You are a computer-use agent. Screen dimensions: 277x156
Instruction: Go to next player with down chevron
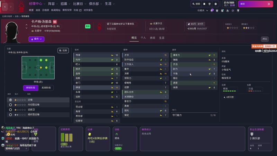27,28
